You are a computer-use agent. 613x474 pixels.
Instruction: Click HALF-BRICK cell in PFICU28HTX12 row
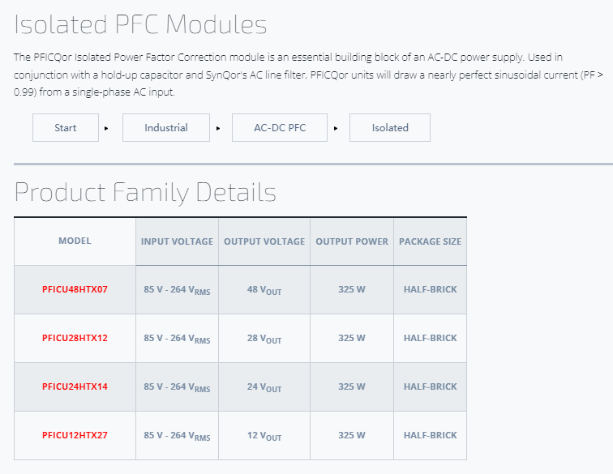430,338
